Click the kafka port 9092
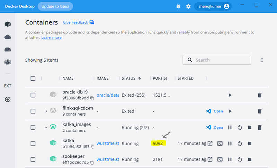 pyautogui.click(x=158, y=144)
